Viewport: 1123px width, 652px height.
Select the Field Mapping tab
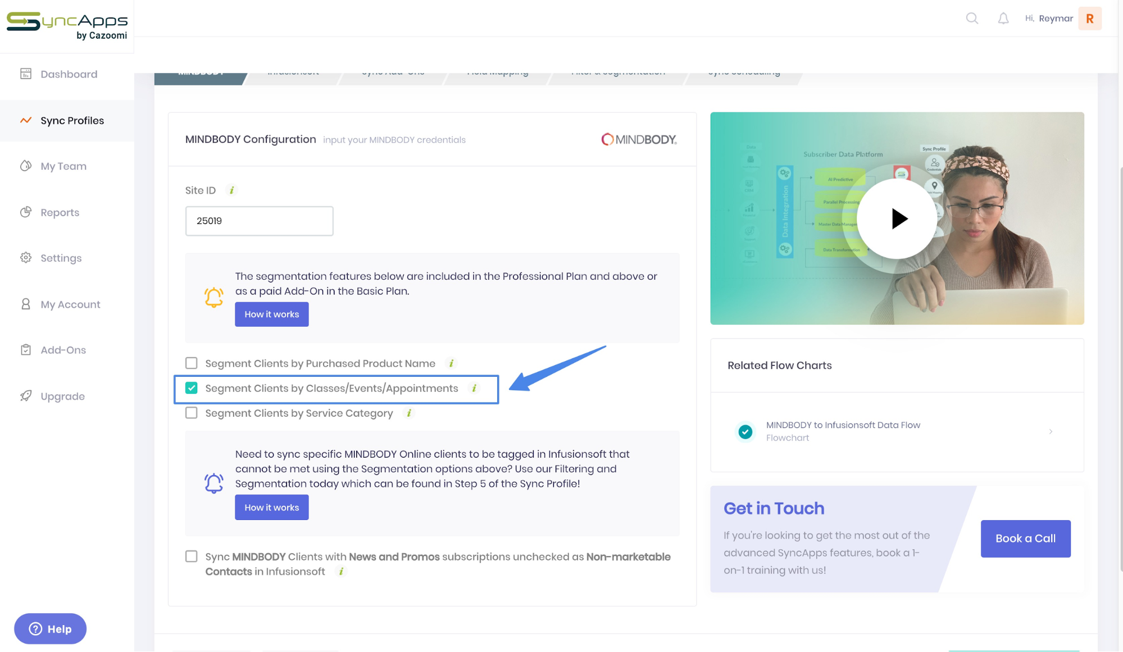(x=497, y=71)
